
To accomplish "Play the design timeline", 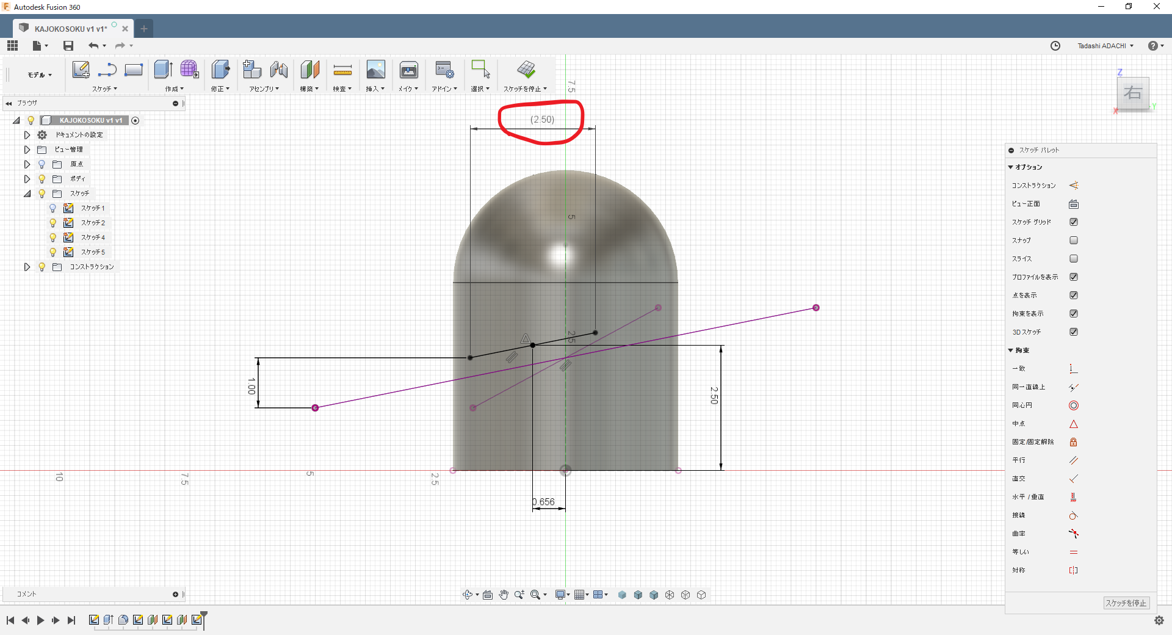I will click(x=40, y=620).
